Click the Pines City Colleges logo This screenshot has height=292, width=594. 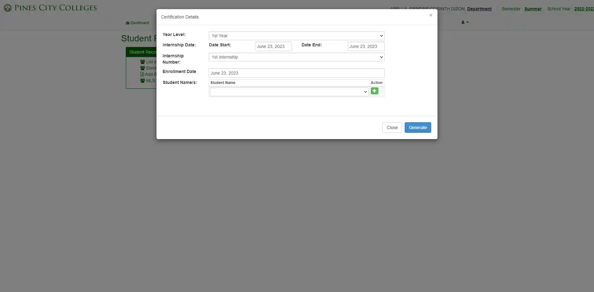click(x=50, y=8)
